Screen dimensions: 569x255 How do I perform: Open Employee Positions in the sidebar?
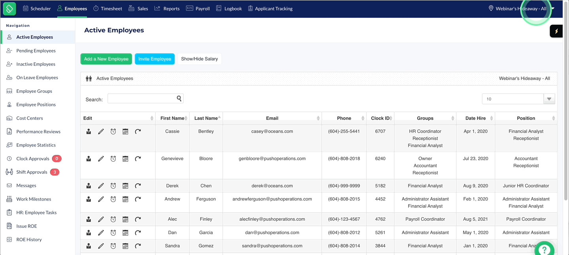click(x=36, y=105)
